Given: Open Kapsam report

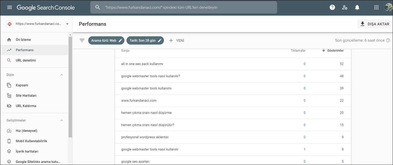Looking at the screenshot, I should pos(34,85).
